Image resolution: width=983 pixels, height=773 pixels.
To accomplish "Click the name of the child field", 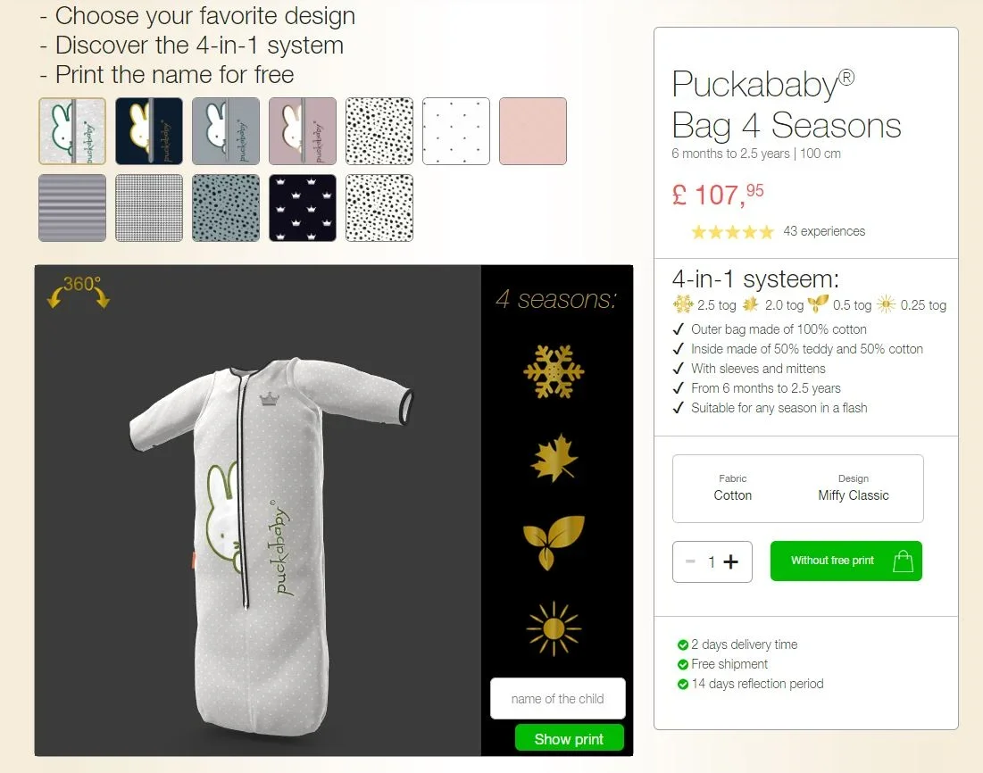I will tap(557, 698).
